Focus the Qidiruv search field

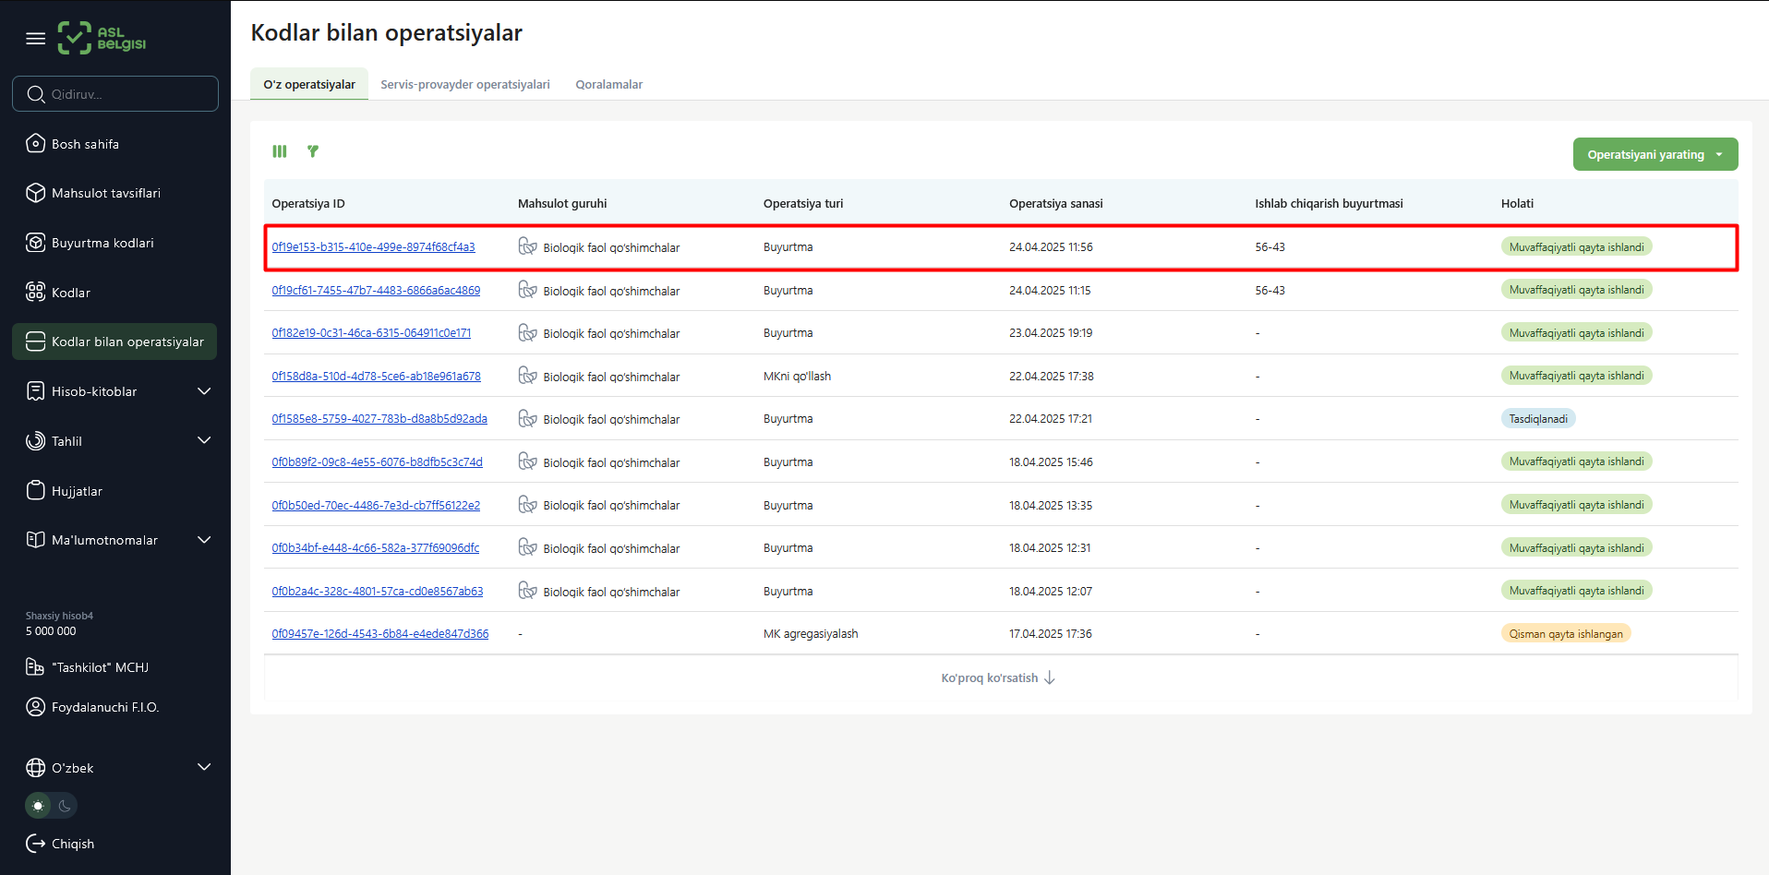115,94
